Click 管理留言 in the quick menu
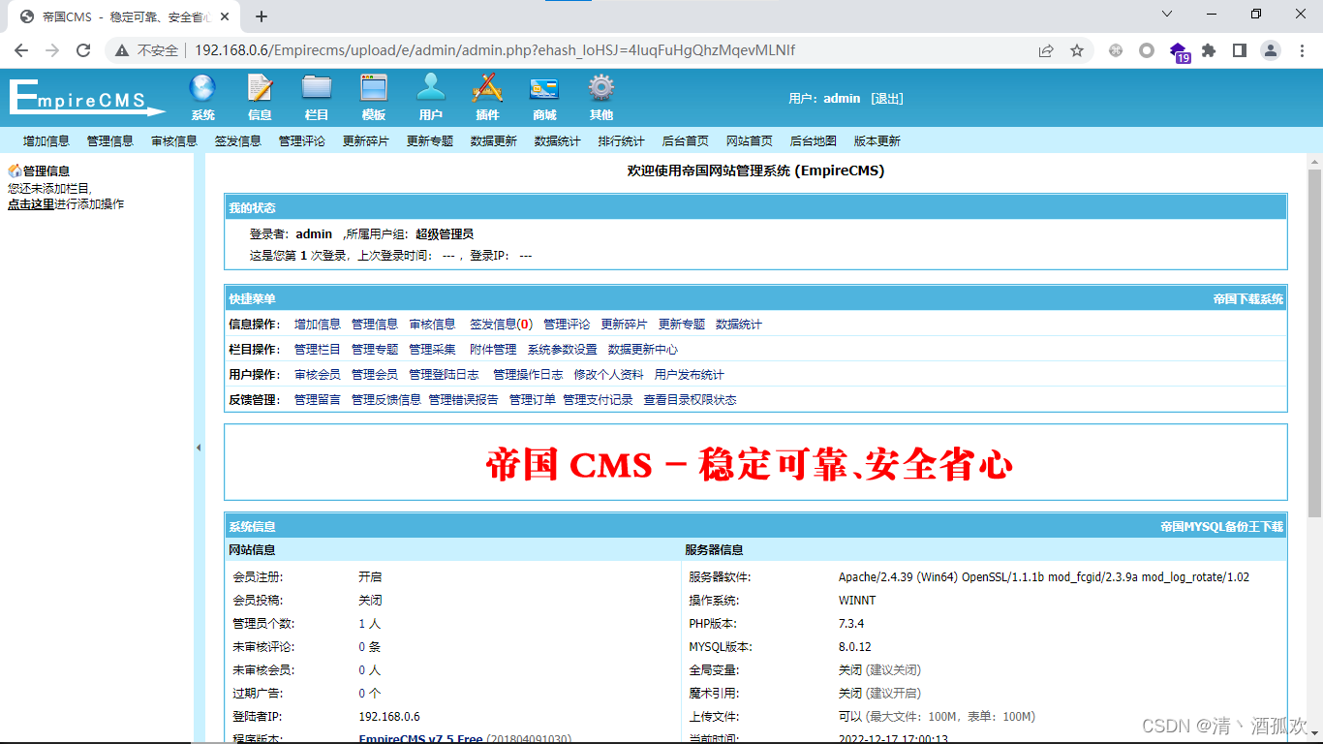 click(x=318, y=400)
